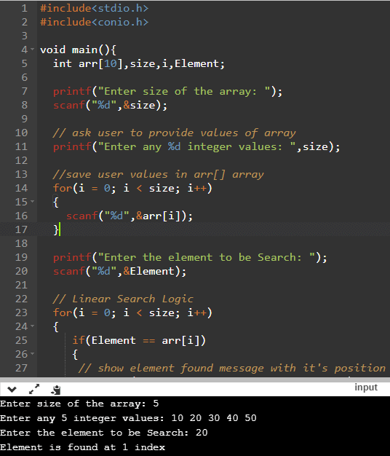The height and width of the screenshot is (456, 390).
Task: Click the scanf("%d",&size) line
Action: 110,105
